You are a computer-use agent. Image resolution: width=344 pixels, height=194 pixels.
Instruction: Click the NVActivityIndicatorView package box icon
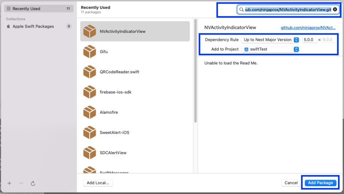coord(89,31)
